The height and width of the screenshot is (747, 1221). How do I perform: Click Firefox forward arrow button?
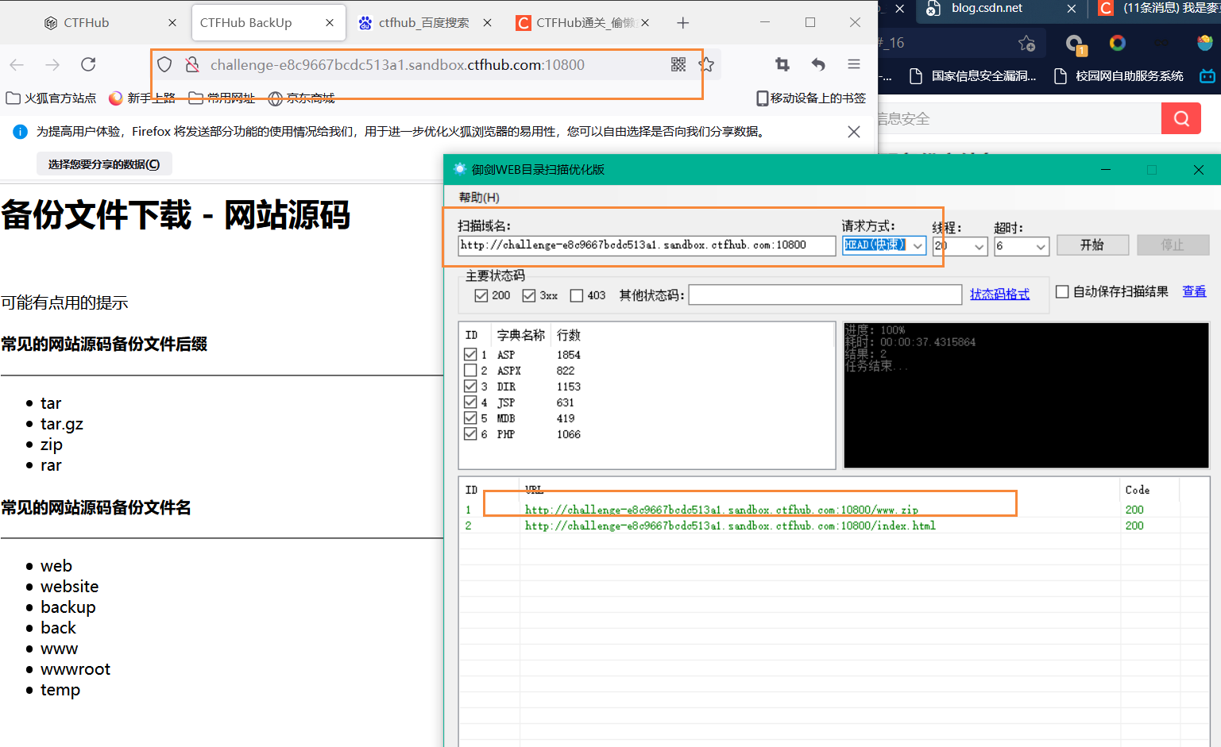[x=52, y=64]
